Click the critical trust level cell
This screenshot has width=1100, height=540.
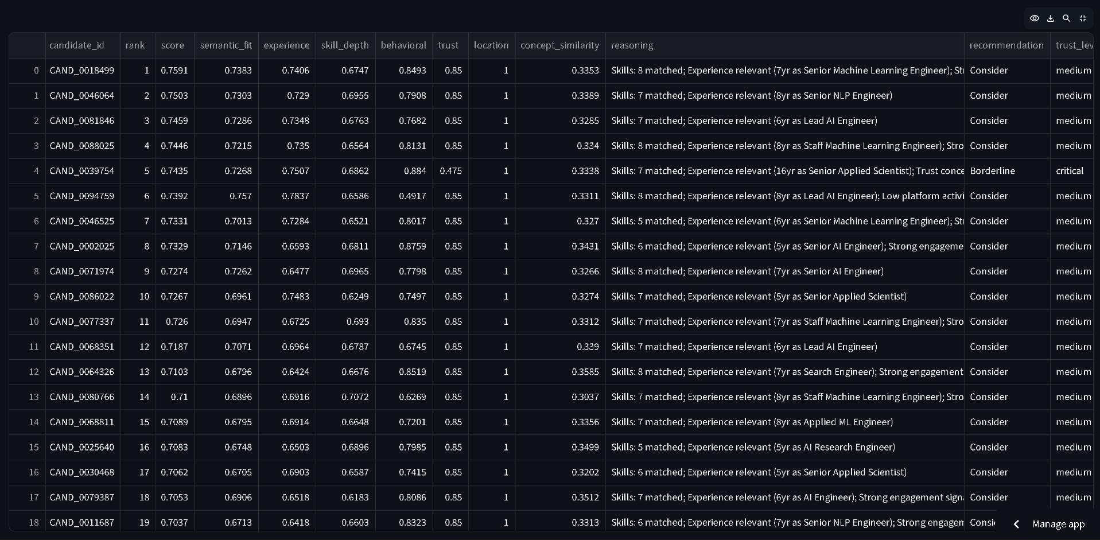click(x=1072, y=171)
